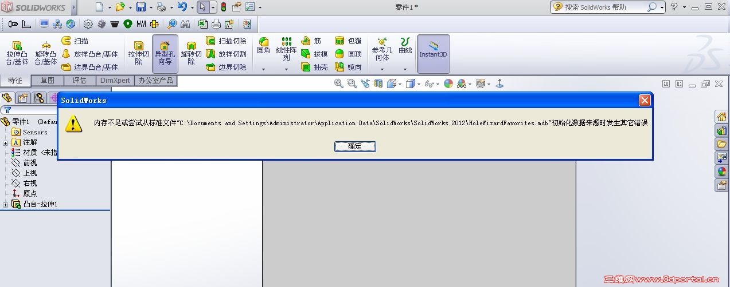Switch to the 办公室产品 tab

pos(155,81)
